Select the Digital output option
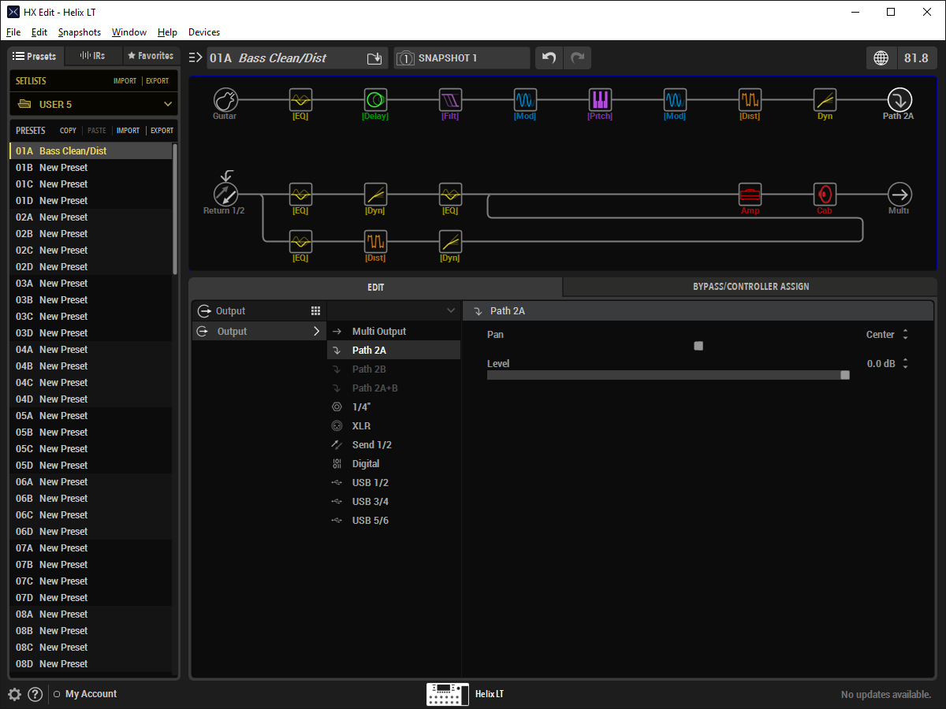Screen dimensions: 946x709 pyautogui.click(x=393, y=464)
